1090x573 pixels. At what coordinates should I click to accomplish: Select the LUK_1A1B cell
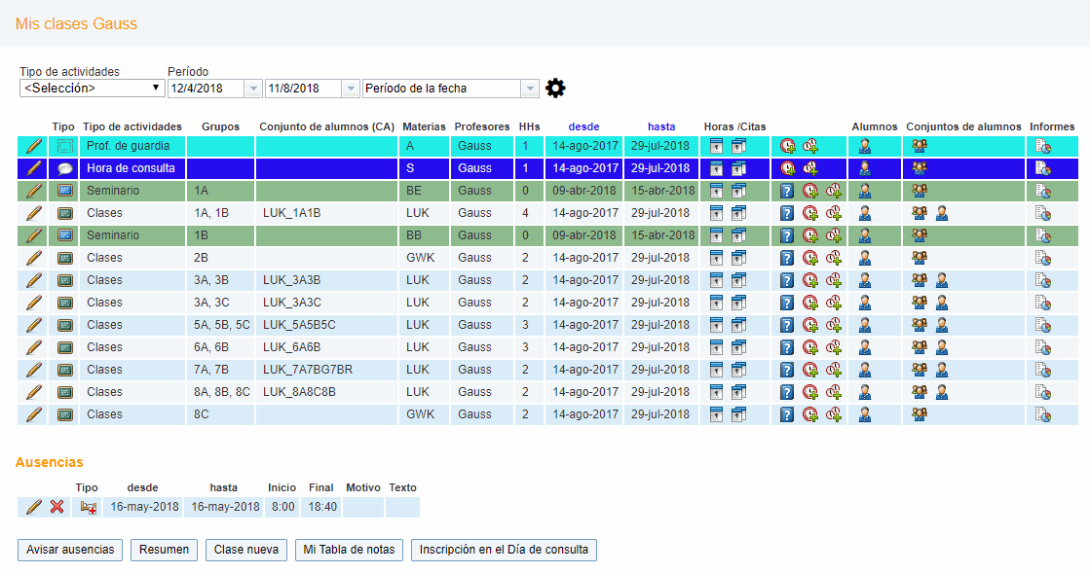(326, 213)
